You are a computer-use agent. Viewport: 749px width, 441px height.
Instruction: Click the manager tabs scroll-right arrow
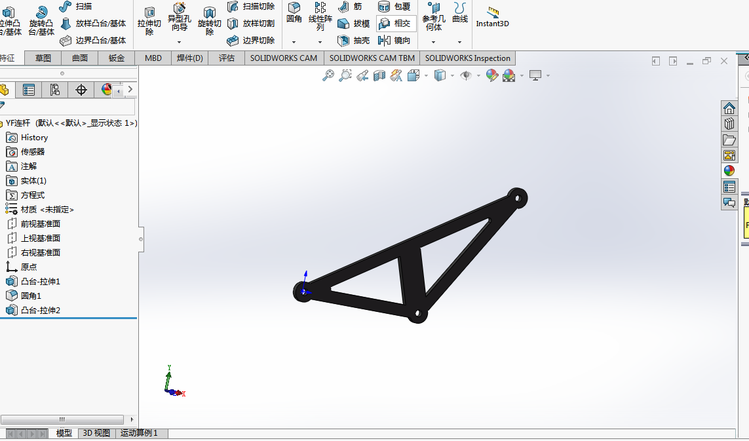pyautogui.click(x=130, y=89)
